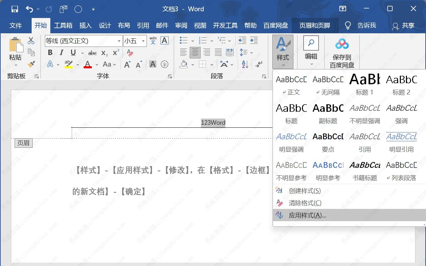
Task: Apply superscript formatting
Action: click(x=116, y=53)
